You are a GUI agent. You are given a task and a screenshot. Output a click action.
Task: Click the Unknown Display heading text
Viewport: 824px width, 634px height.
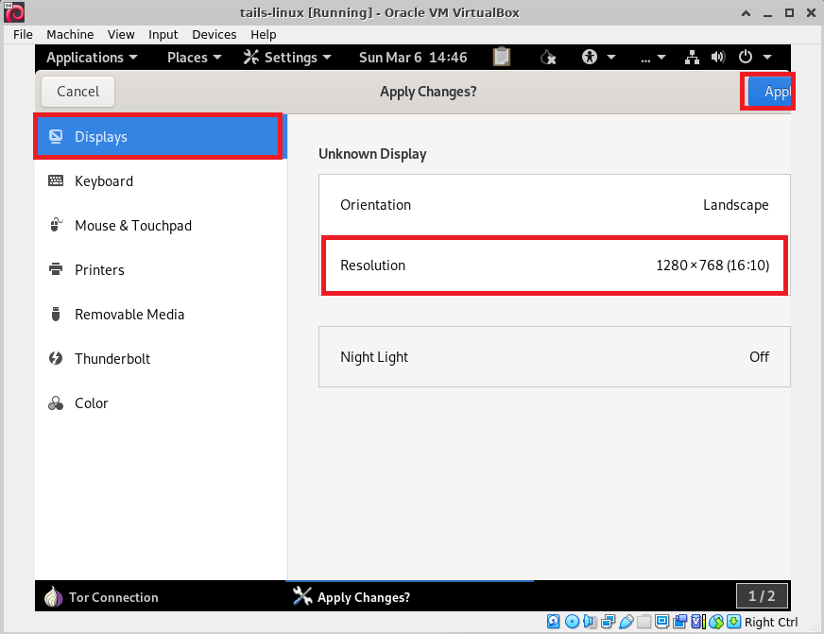tap(372, 154)
